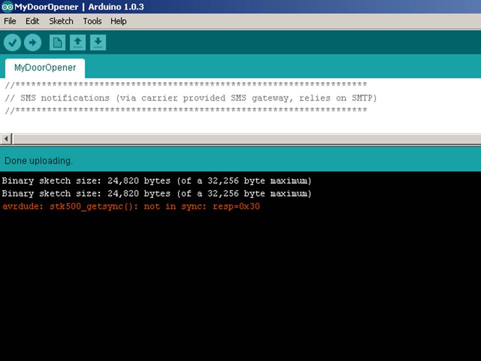The image size is (481, 361).
Task: Open the File menu
Action: (x=10, y=21)
